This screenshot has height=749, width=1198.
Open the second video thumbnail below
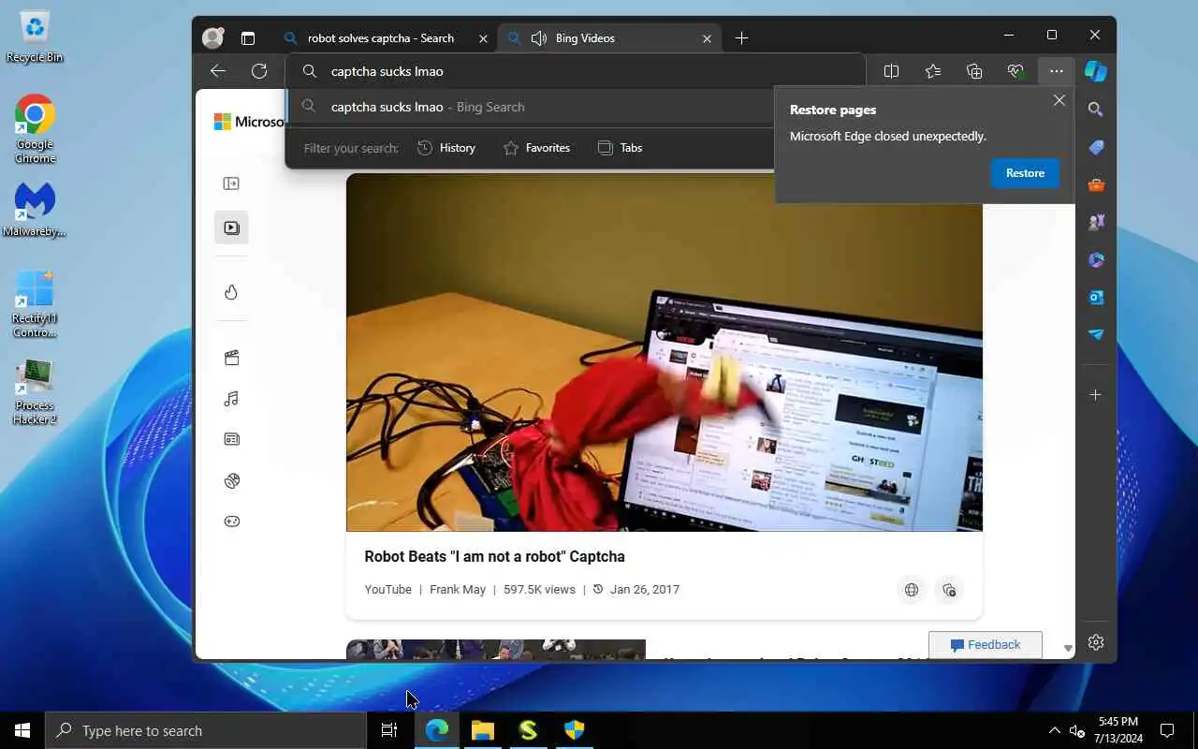click(x=496, y=649)
